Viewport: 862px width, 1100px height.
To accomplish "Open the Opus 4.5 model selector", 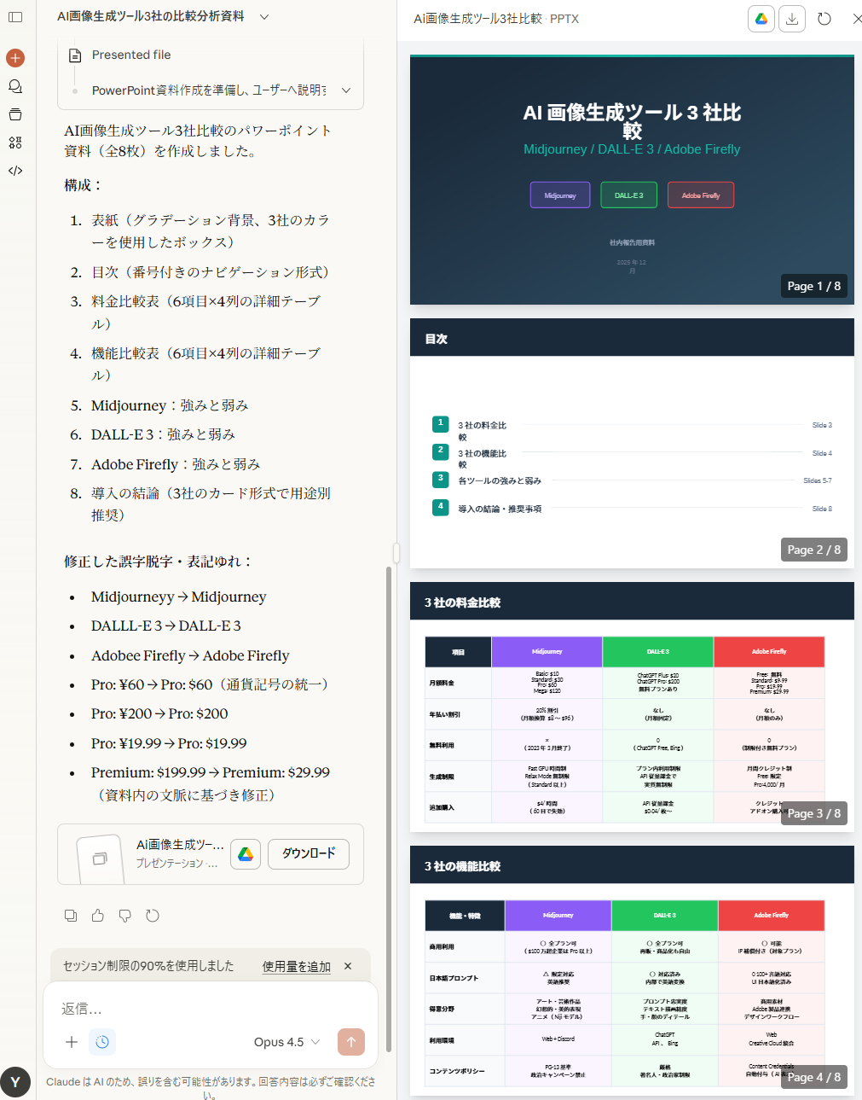I will [x=286, y=1042].
